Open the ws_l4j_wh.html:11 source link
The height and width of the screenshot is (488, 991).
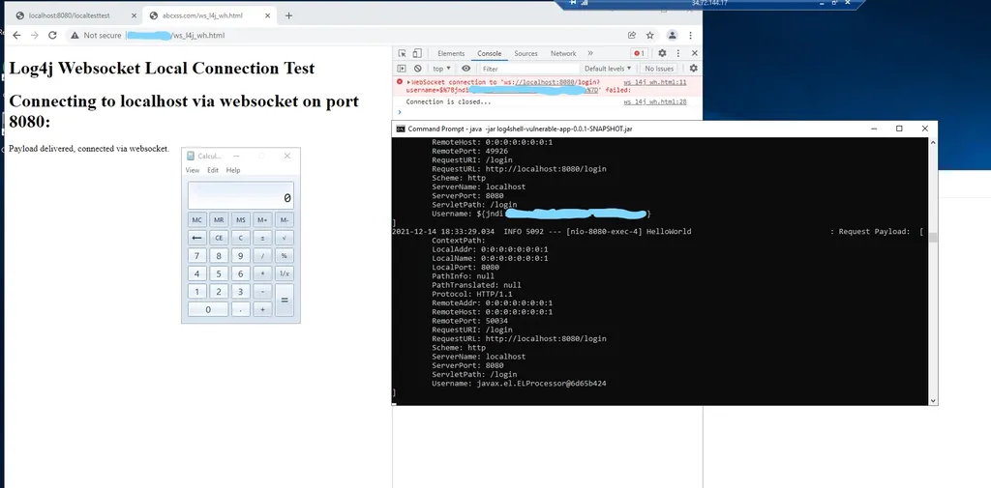pos(655,83)
